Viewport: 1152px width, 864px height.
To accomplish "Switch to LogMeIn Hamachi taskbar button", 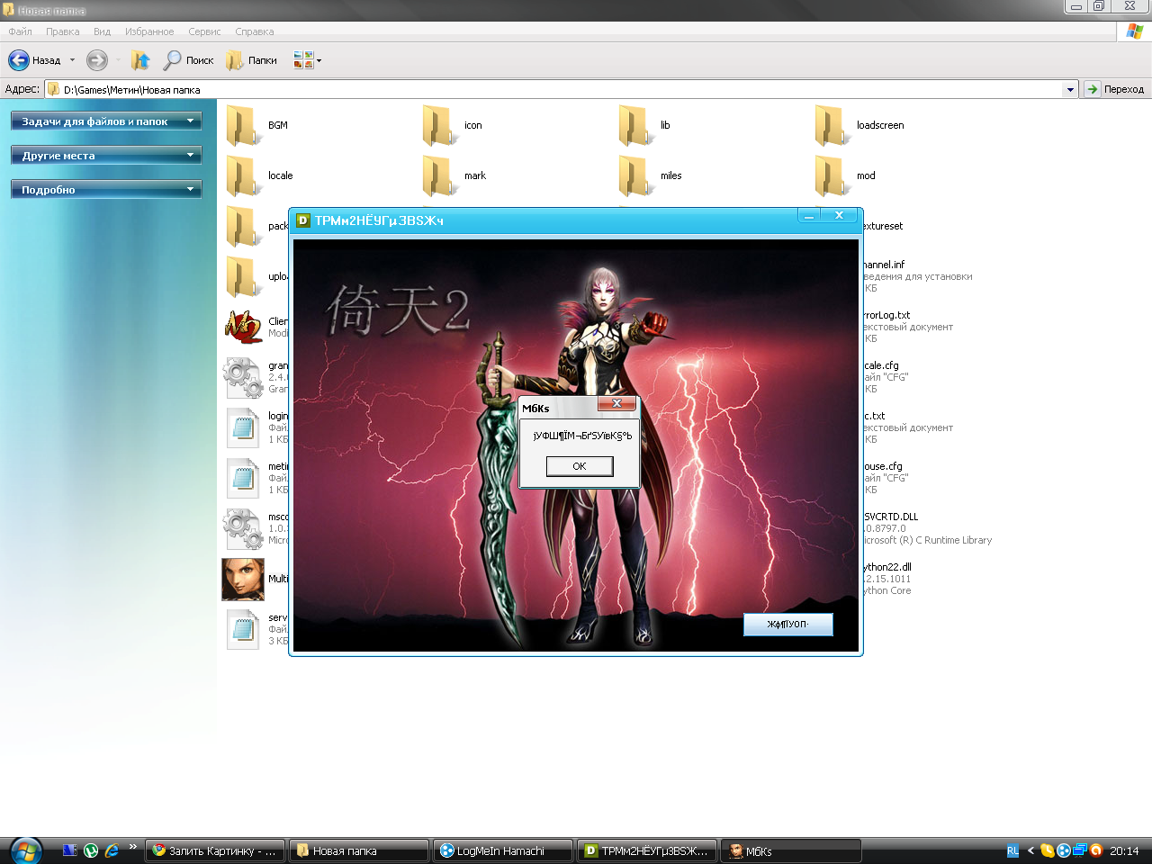I will (x=503, y=850).
